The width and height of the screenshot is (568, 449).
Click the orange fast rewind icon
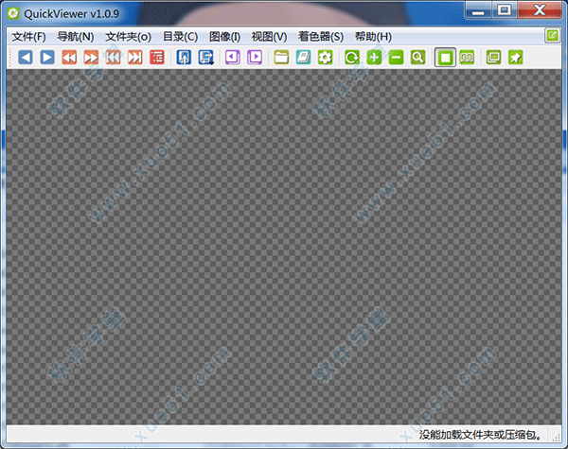[x=69, y=59]
